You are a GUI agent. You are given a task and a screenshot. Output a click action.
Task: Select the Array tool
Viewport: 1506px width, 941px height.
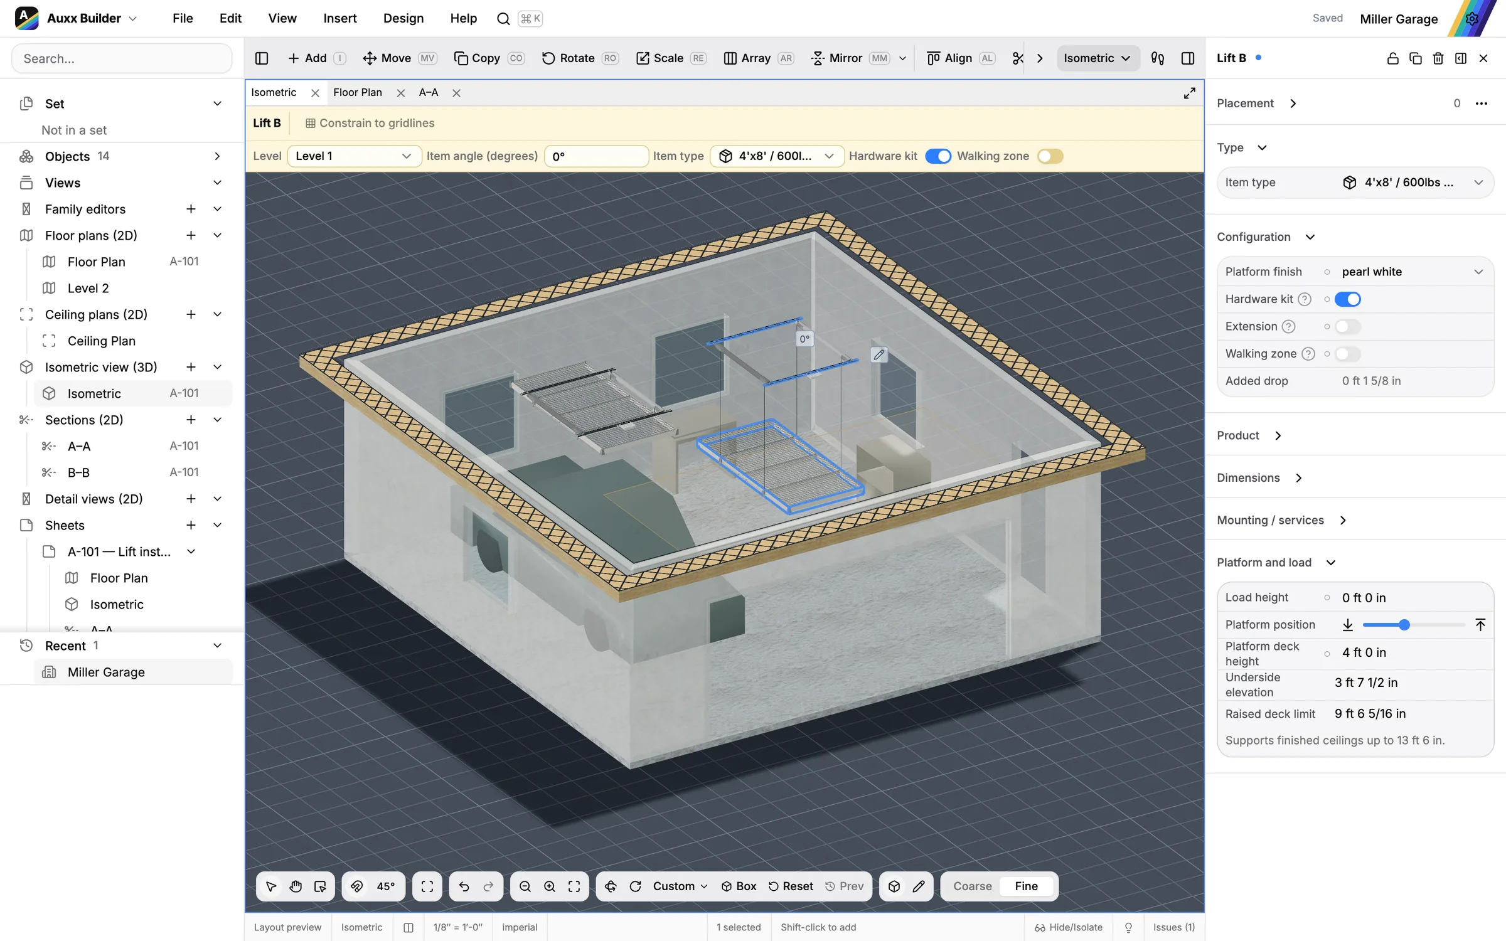click(759, 58)
